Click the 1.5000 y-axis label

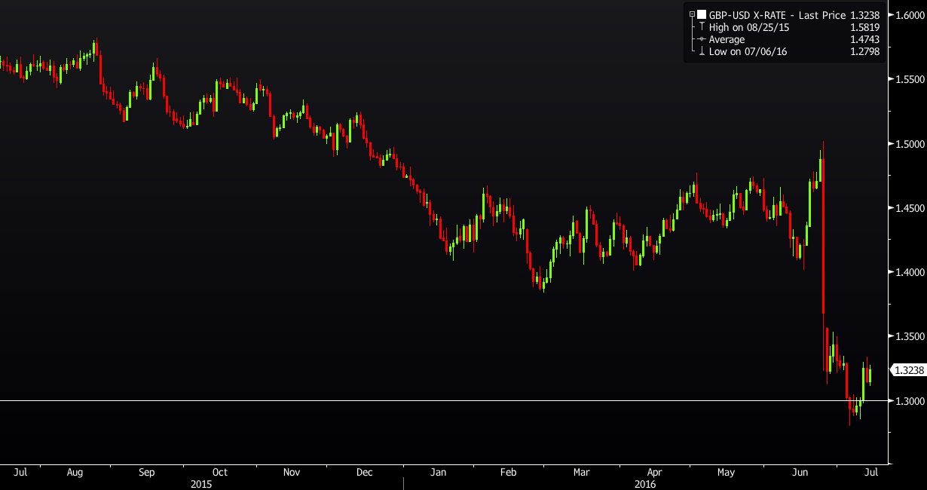tap(909, 143)
